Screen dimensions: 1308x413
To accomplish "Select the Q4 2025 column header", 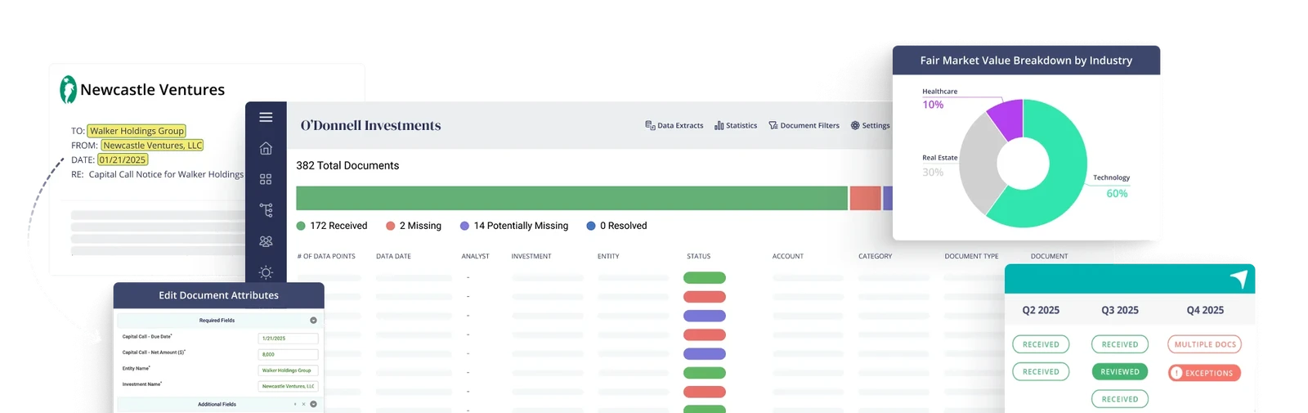I will pyautogui.click(x=1205, y=310).
